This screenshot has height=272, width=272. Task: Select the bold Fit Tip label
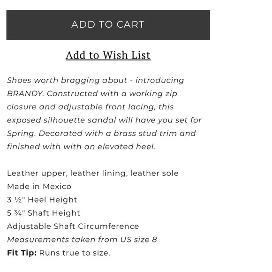22,253
